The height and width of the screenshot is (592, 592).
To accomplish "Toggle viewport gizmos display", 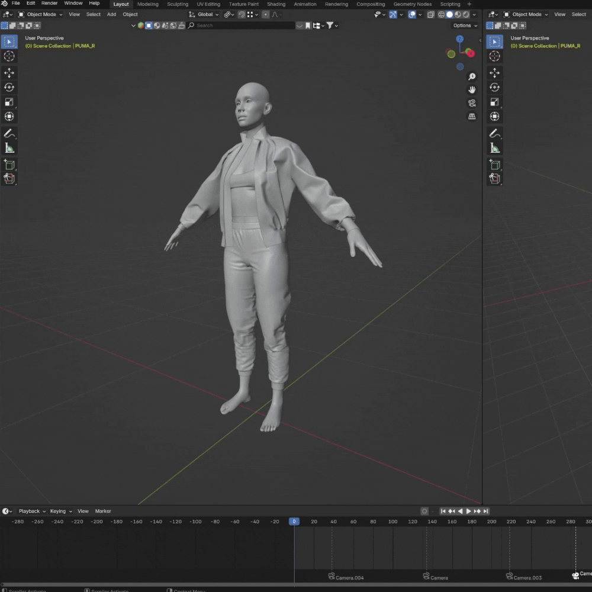I will [393, 14].
